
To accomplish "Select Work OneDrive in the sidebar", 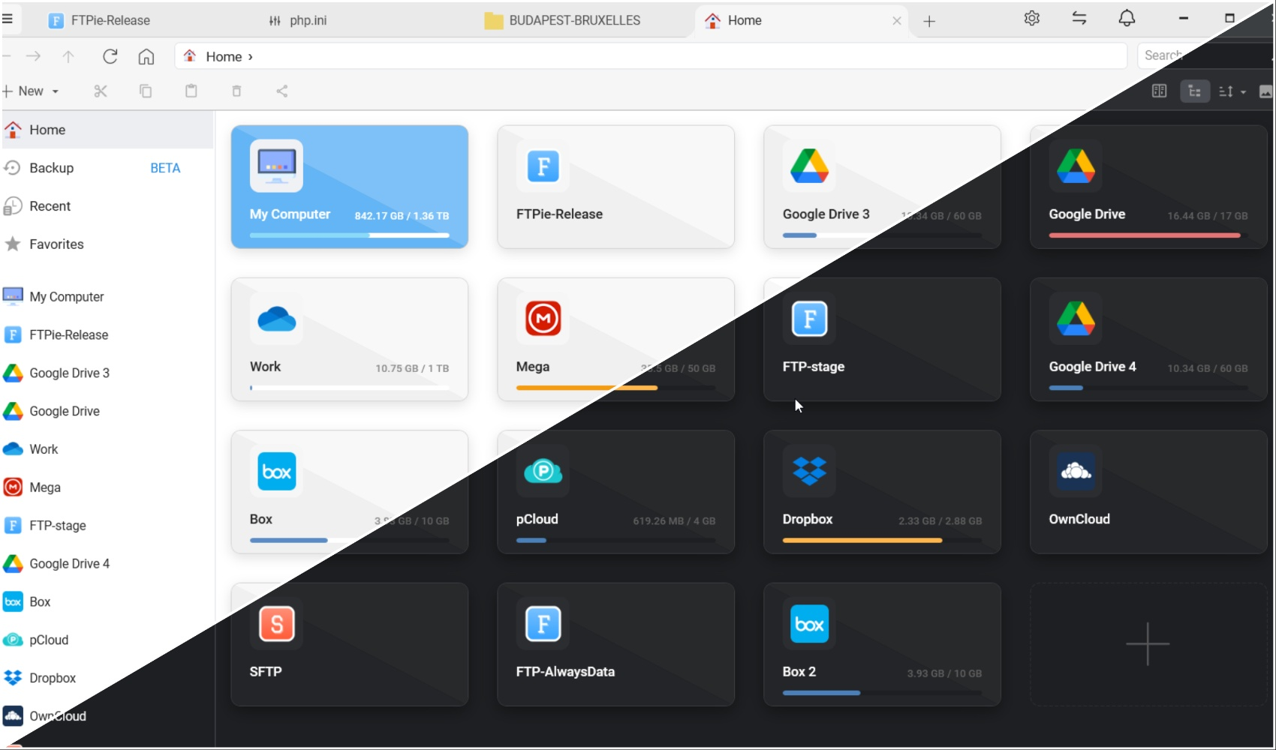I will (107, 449).
